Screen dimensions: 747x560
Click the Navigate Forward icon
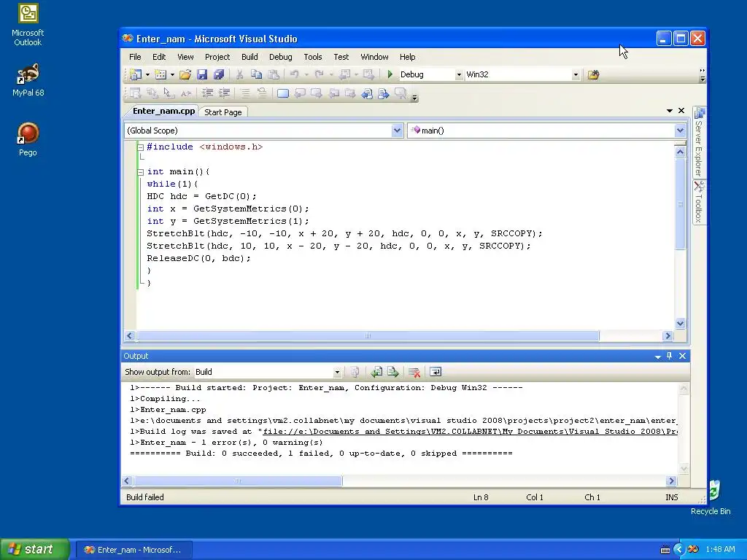(x=368, y=75)
